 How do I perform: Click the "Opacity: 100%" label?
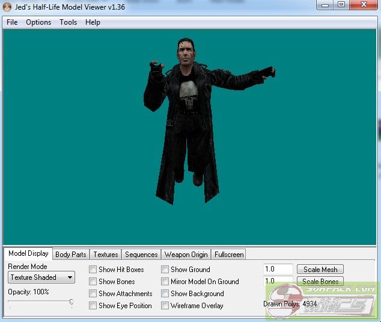pyautogui.click(x=28, y=291)
